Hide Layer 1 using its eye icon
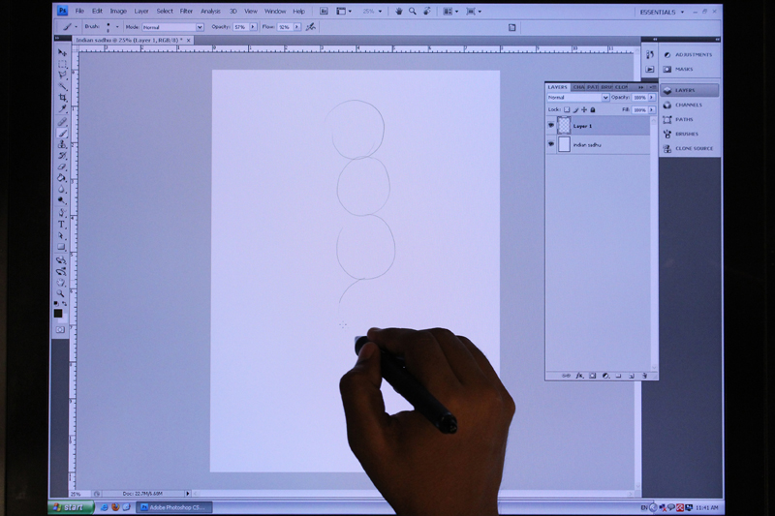Viewport: 775px width, 516px height. point(551,126)
